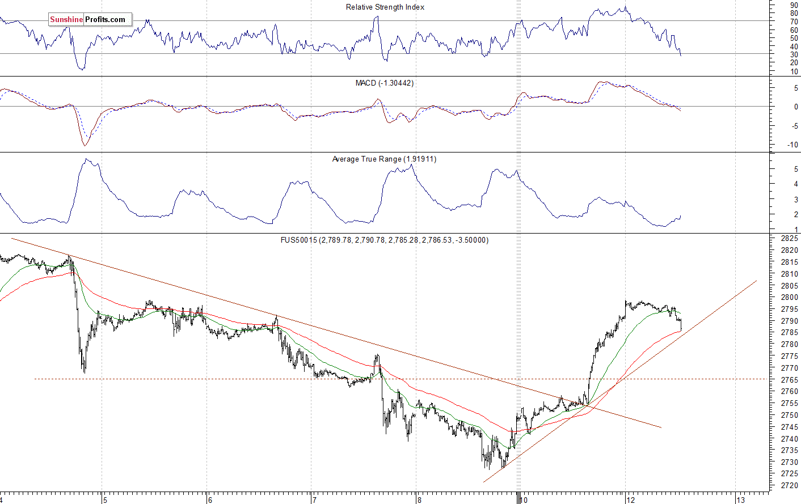
Task: Click the 0 label on MACD axis
Action: (796, 107)
